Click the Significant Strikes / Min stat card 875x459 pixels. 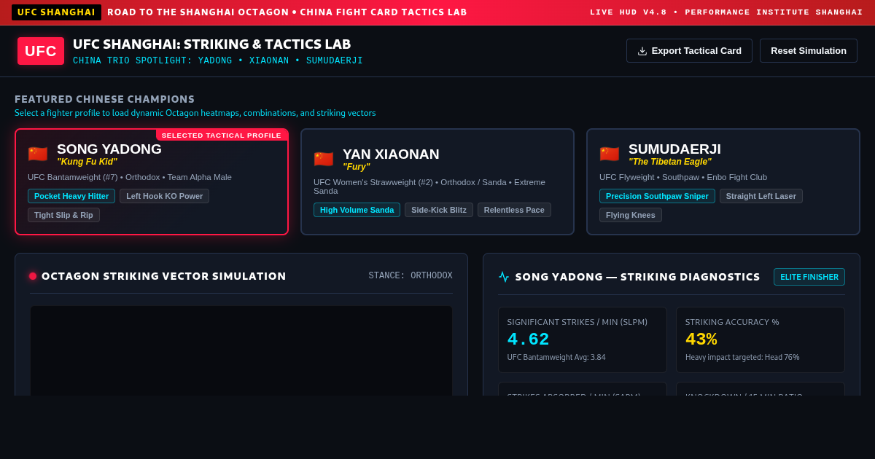(x=583, y=340)
